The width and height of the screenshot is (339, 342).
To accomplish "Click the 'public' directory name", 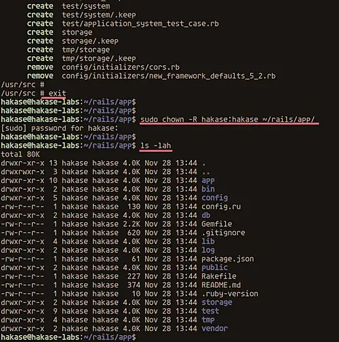I will (214, 268).
